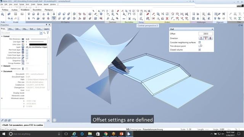Viewport: 244px width, 137px height.
Task: Toggle Color from layer checkbox
Action: [x=27, y=55]
